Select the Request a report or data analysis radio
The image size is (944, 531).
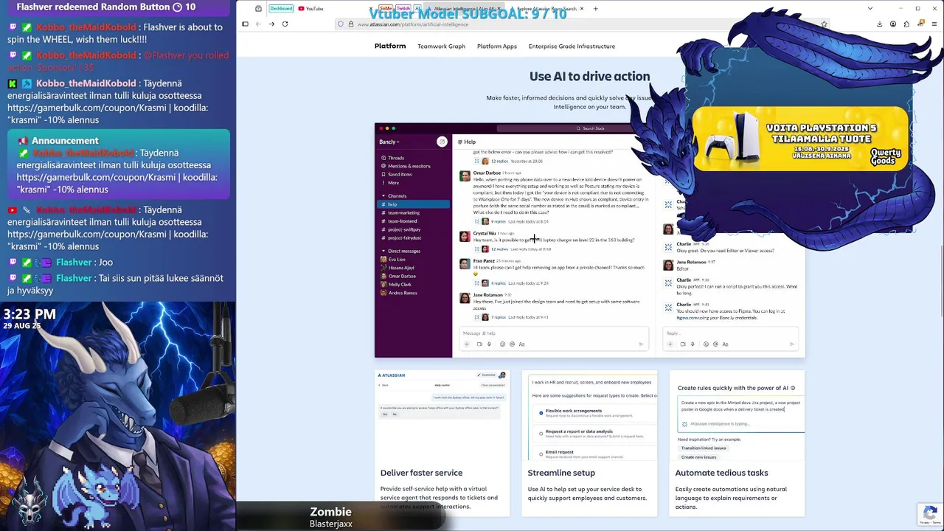541,433
